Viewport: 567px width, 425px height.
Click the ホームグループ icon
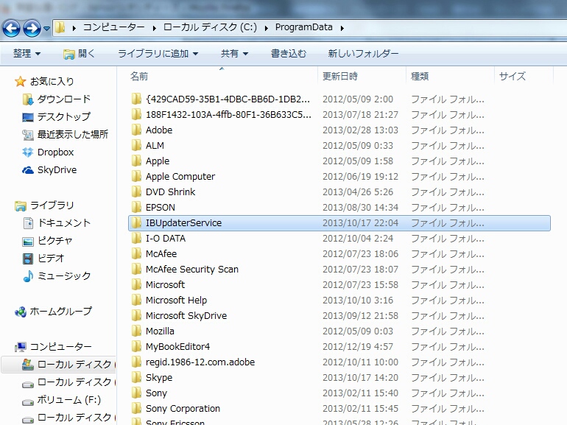pyautogui.click(x=21, y=312)
